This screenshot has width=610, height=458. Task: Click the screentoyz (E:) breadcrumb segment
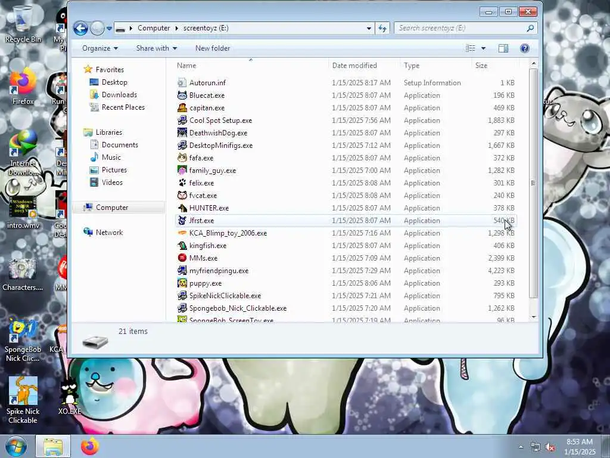[x=206, y=28]
